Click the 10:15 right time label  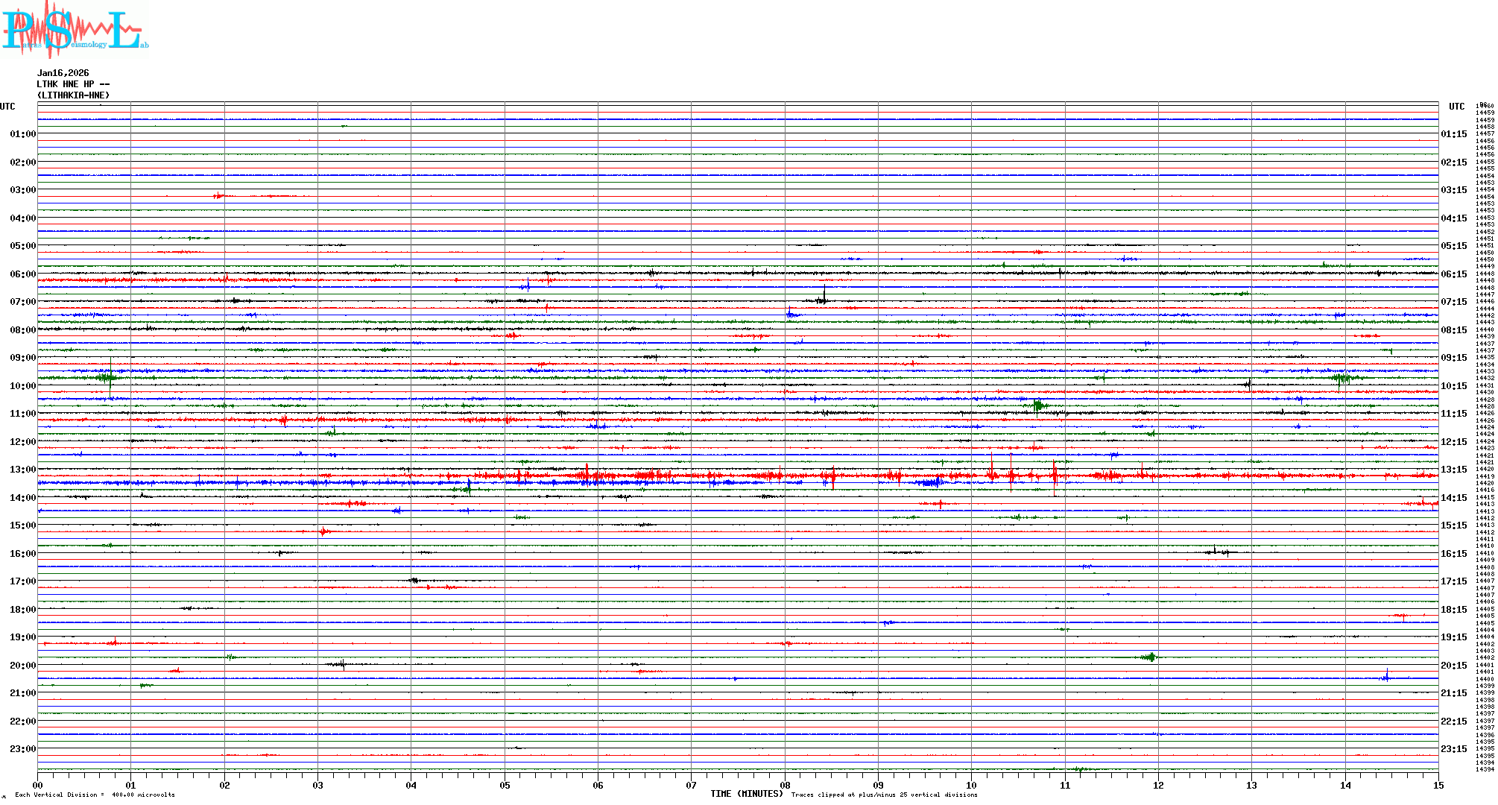pos(1453,386)
